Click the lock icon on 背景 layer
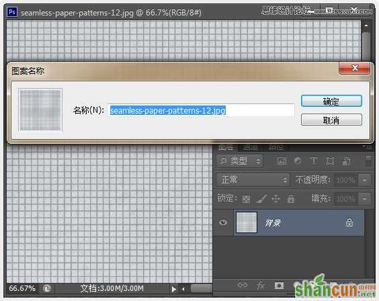The image size is (379, 301). point(349,222)
